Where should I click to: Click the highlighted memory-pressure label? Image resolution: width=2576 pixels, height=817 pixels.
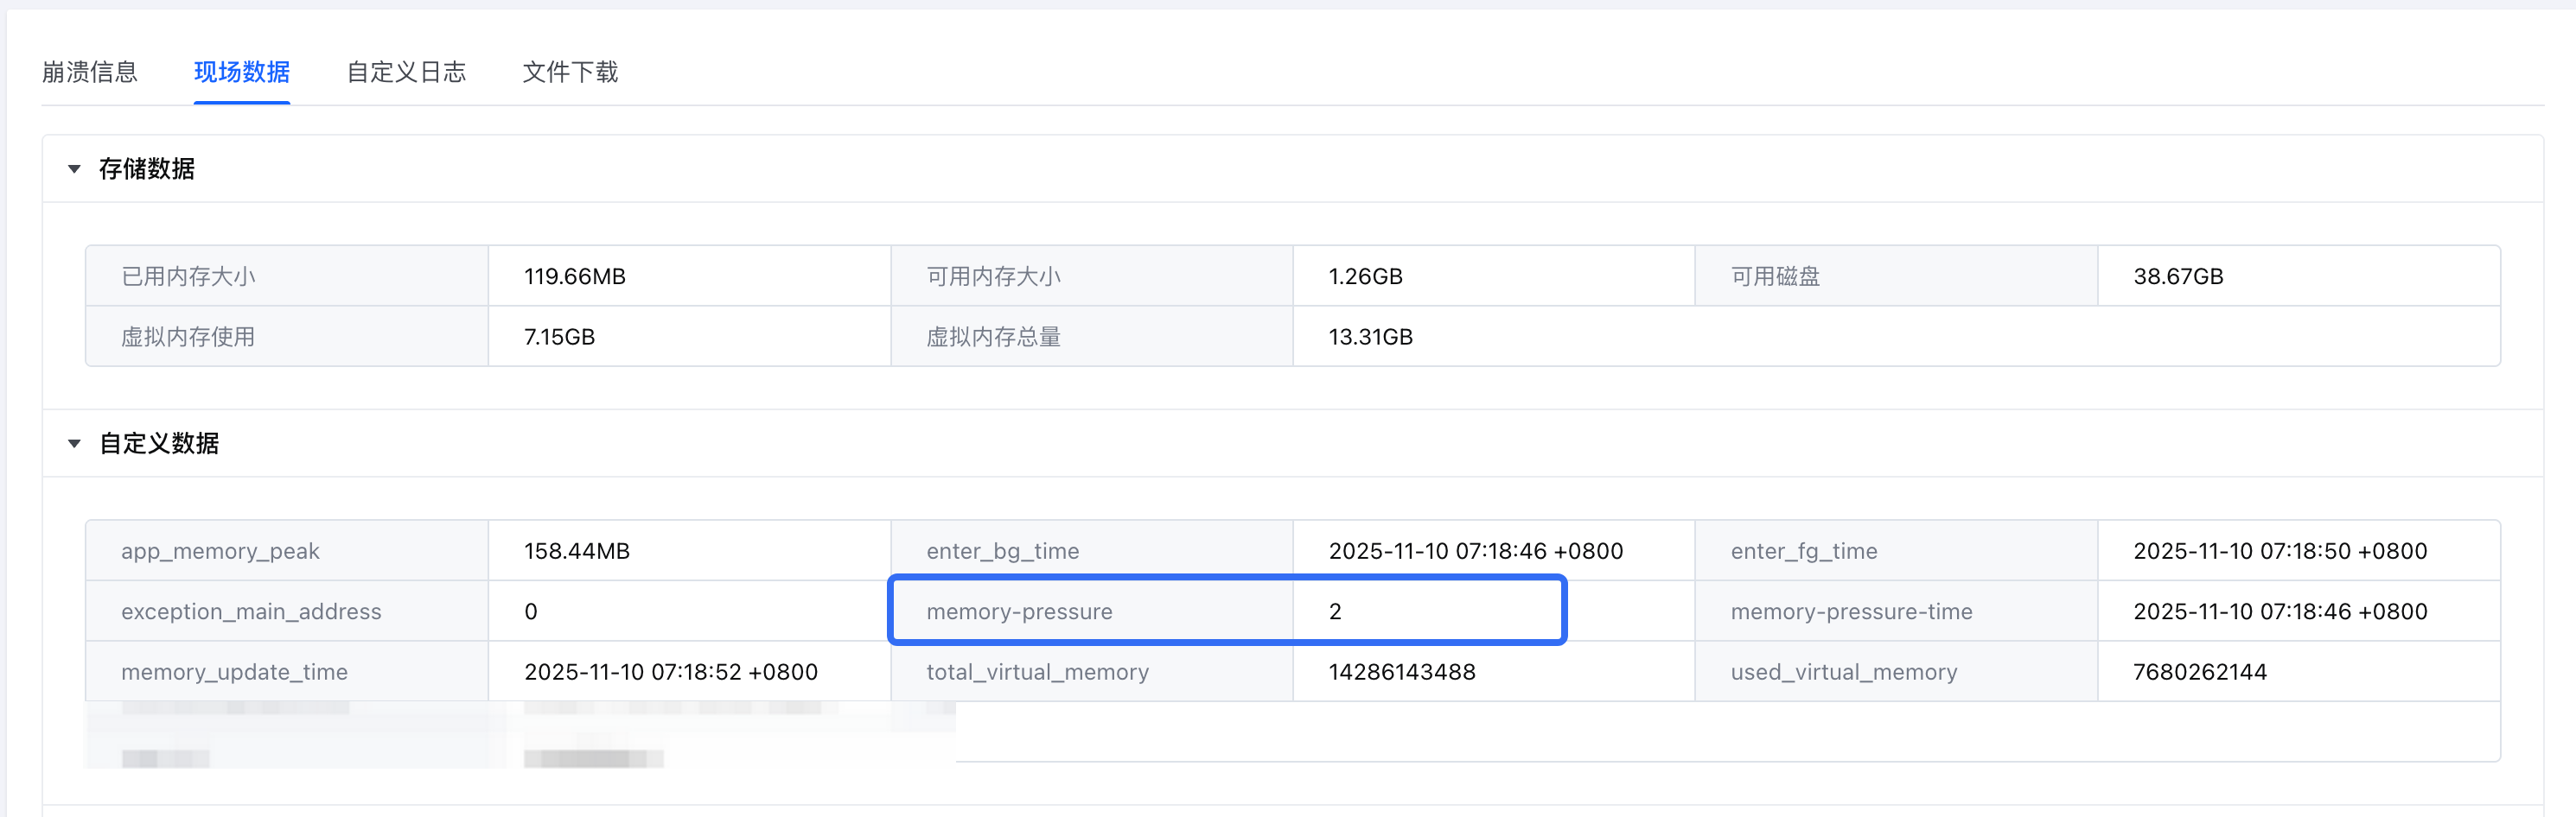1019,612
